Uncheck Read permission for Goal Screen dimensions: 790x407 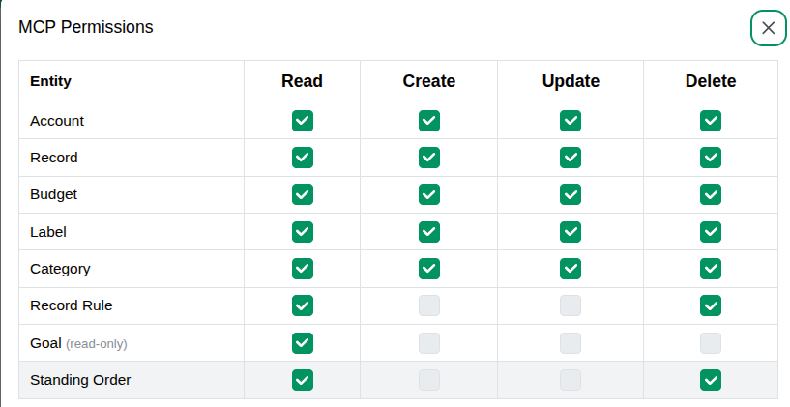303,343
